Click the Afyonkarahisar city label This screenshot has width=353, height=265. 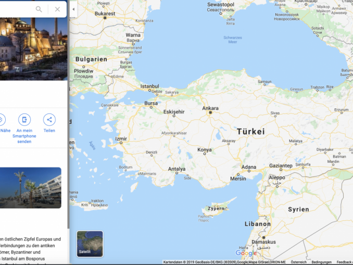point(174,133)
